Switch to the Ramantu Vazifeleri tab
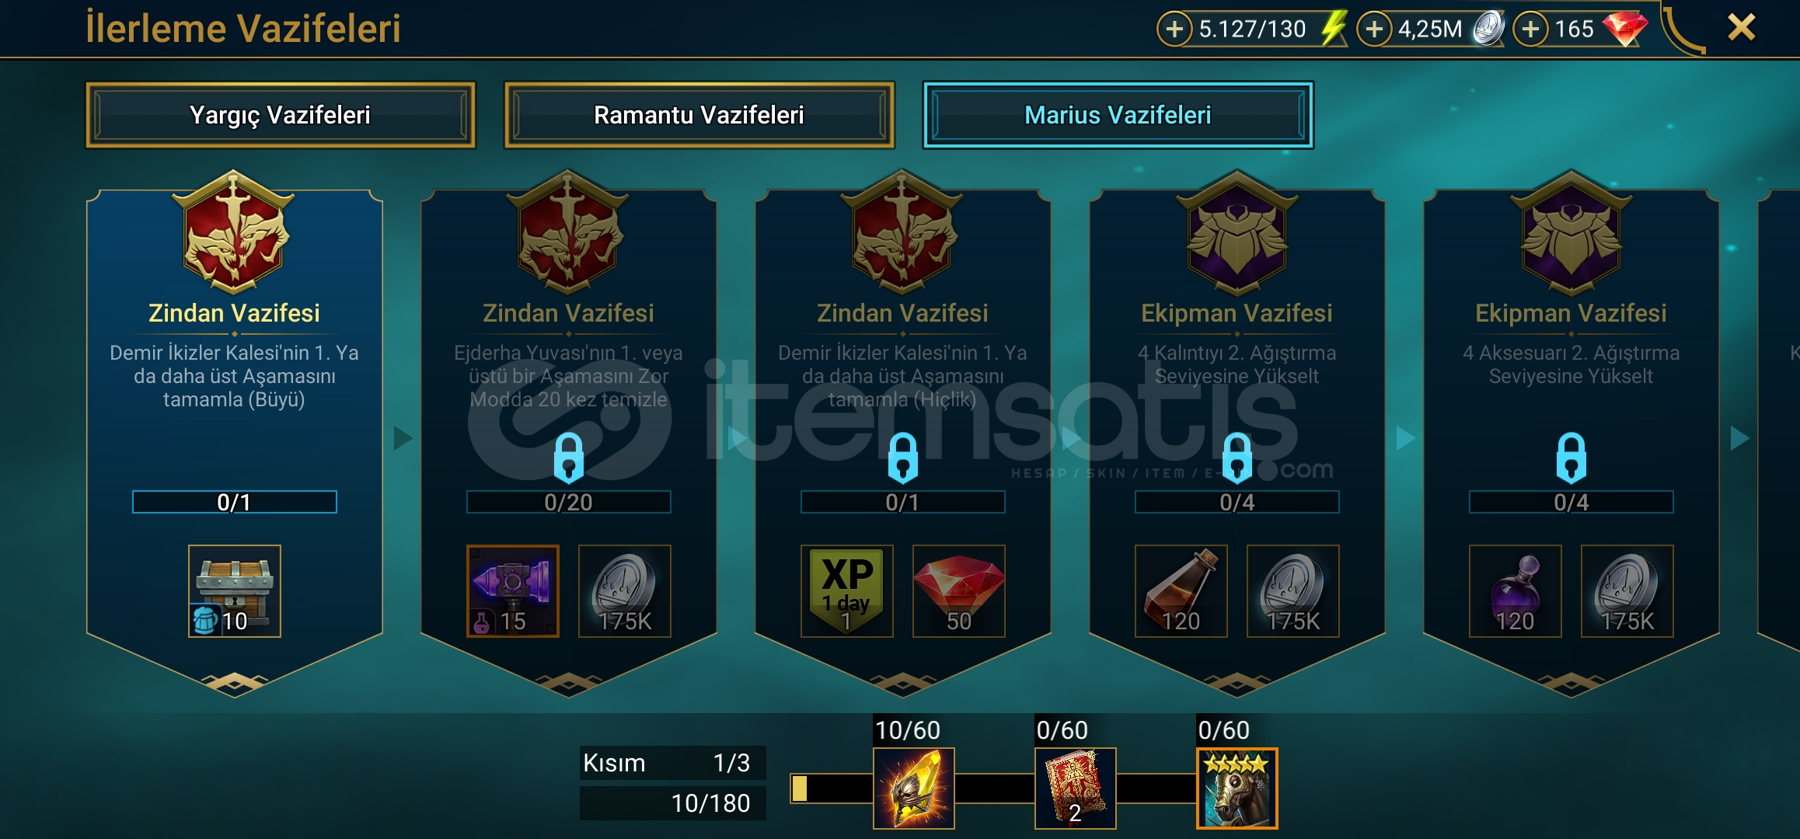Image resolution: width=1800 pixels, height=839 pixels. coord(699,115)
